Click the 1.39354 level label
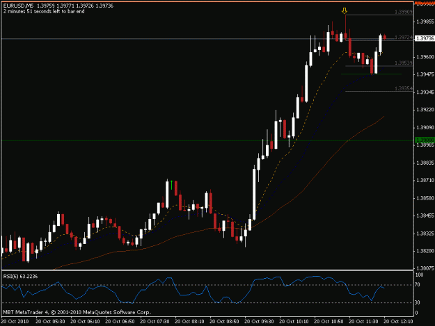Viewport: 435px width, 326px height. click(x=404, y=88)
